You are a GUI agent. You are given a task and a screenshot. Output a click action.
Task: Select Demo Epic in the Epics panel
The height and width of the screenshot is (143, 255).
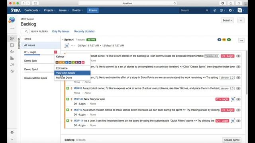[x=30, y=61]
